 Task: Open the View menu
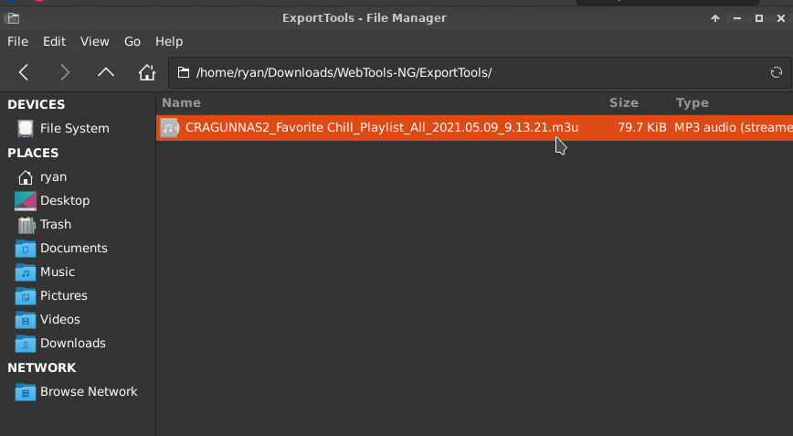pos(95,41)
